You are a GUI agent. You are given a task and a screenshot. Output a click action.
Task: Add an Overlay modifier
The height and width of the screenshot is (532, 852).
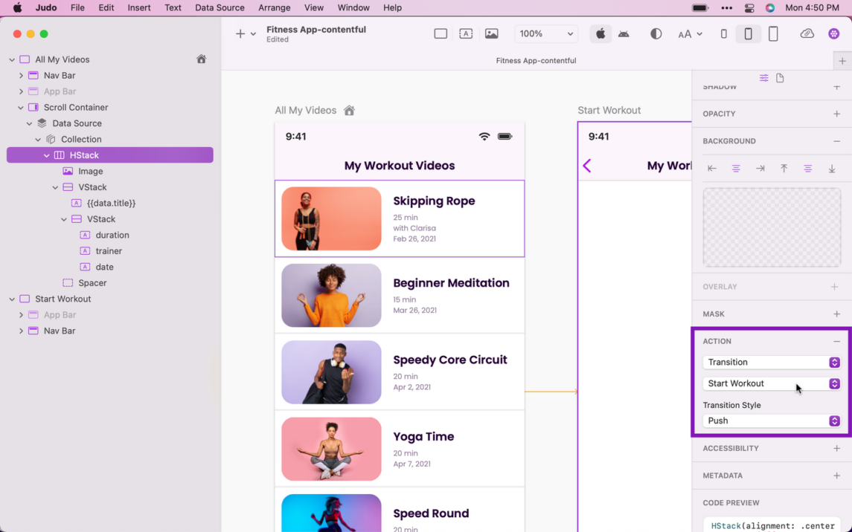(835, 286)
